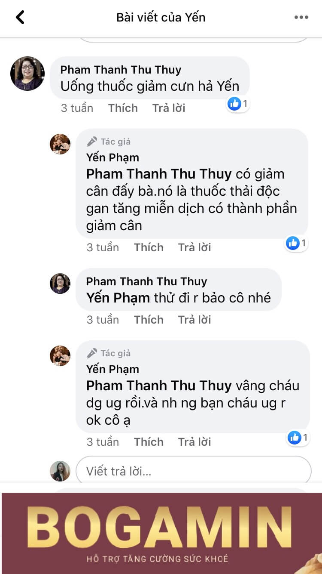Viewport: 322px width, 574px height.
Task: Open Yến Phạm's avatar beside the thải độc gan reply
Action: point(60,144)
